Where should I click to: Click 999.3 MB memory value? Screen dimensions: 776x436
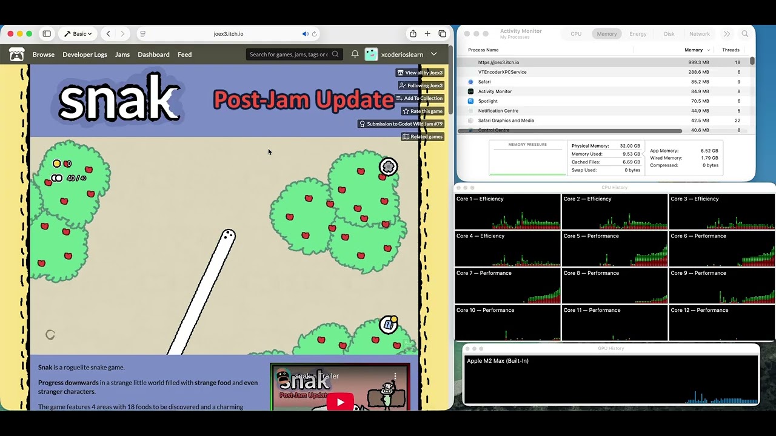[698, 62]
